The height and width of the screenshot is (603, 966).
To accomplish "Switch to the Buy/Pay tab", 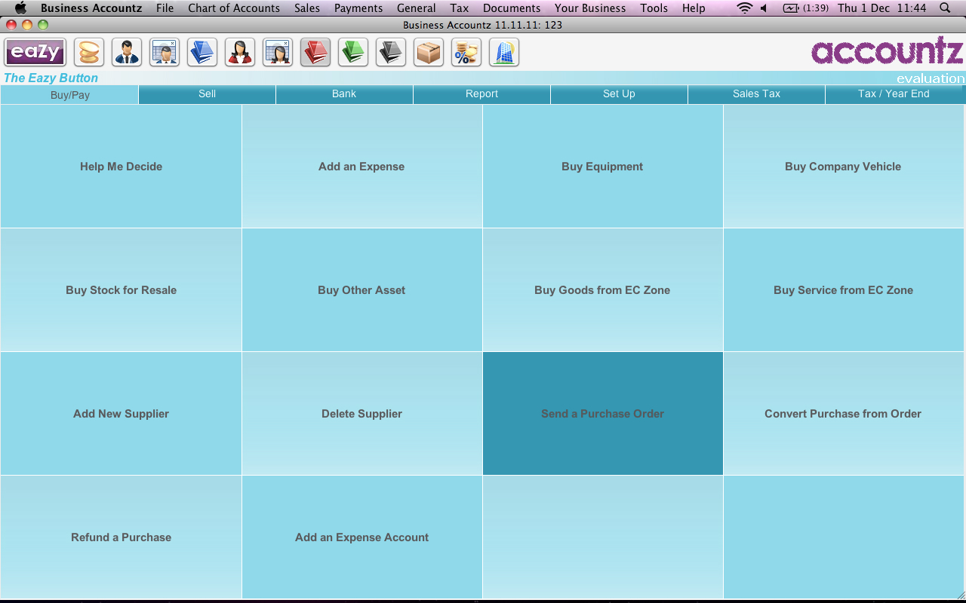I will tap(69, 95).
